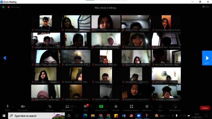Image resolution: width=212 pixels, height=119 pixels.
Task: Open Chat with unread badge
Action: pyautogui.click(x=85, y=108)
